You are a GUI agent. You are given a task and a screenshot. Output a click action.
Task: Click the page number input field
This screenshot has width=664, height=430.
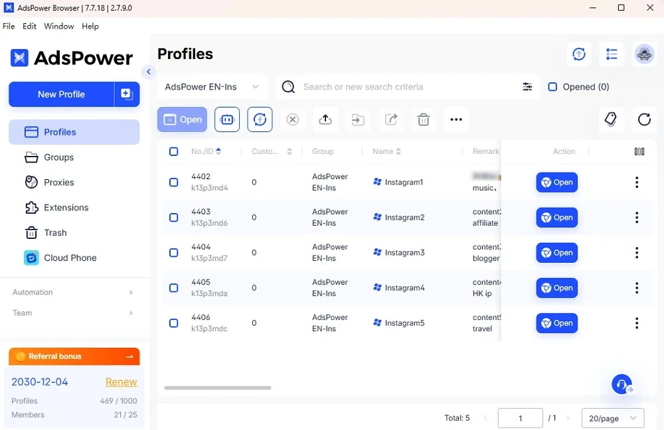(x=520, y=418)
